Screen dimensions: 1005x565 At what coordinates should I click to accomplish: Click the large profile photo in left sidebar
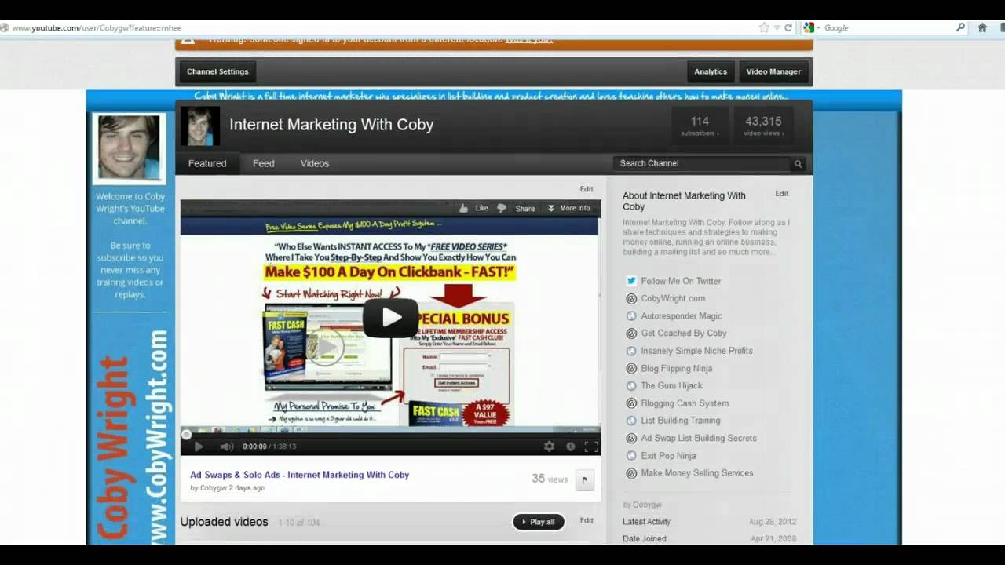pyautogui.click(x=130, y=148)
